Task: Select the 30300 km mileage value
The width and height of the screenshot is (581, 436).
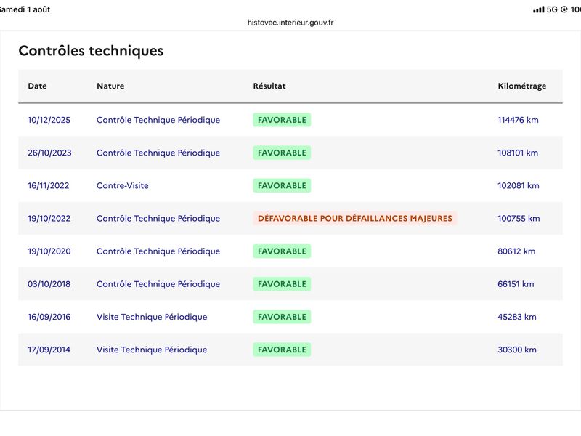Action: (517, 350)
